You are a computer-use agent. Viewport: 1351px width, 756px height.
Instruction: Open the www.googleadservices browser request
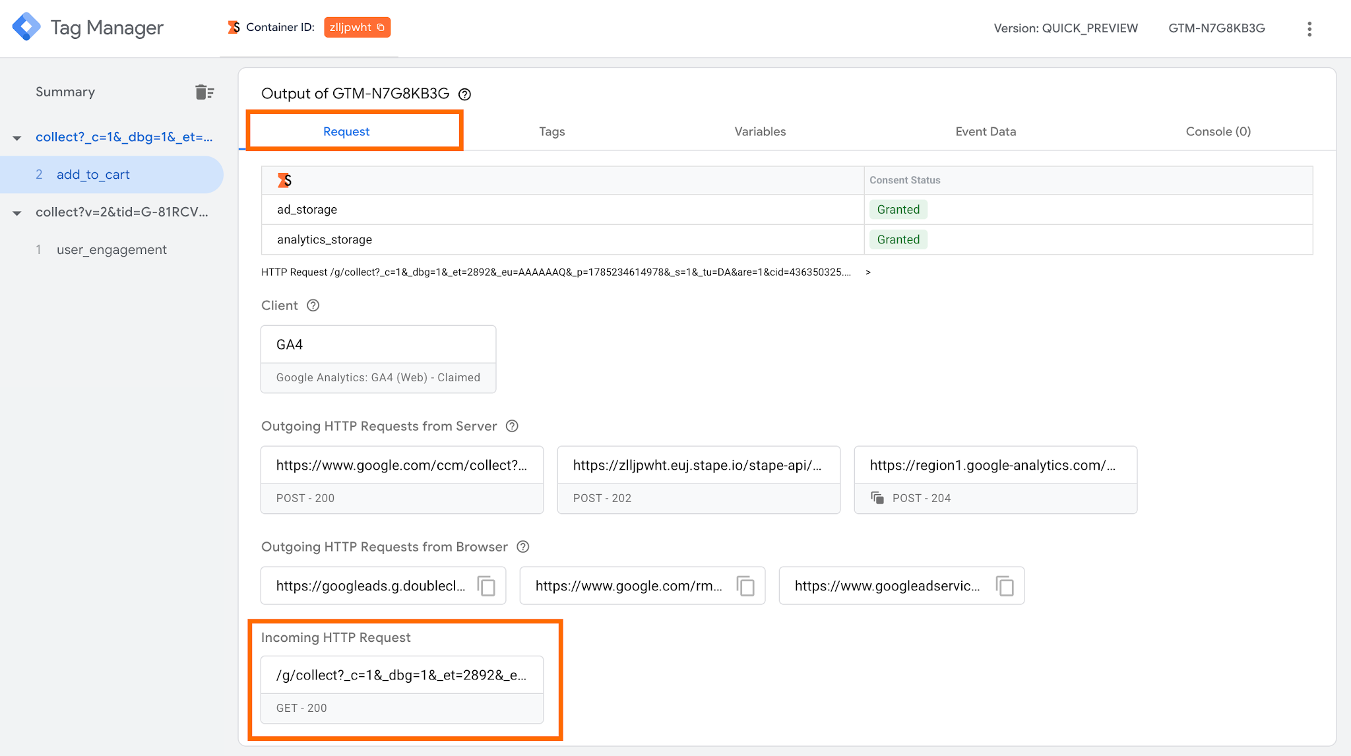tap(887, 586)
